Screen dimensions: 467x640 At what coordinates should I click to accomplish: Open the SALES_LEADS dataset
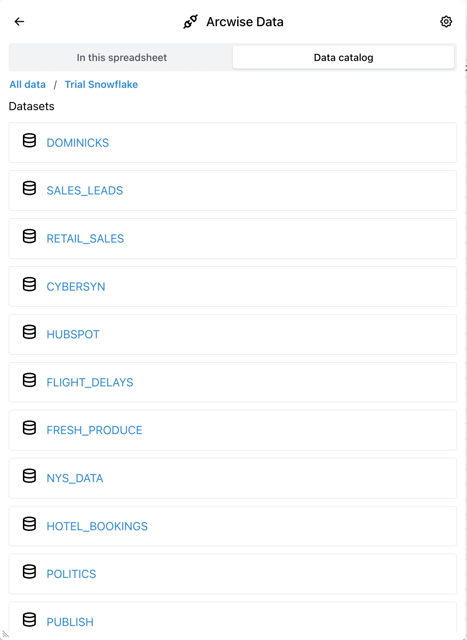click(85, 190)
